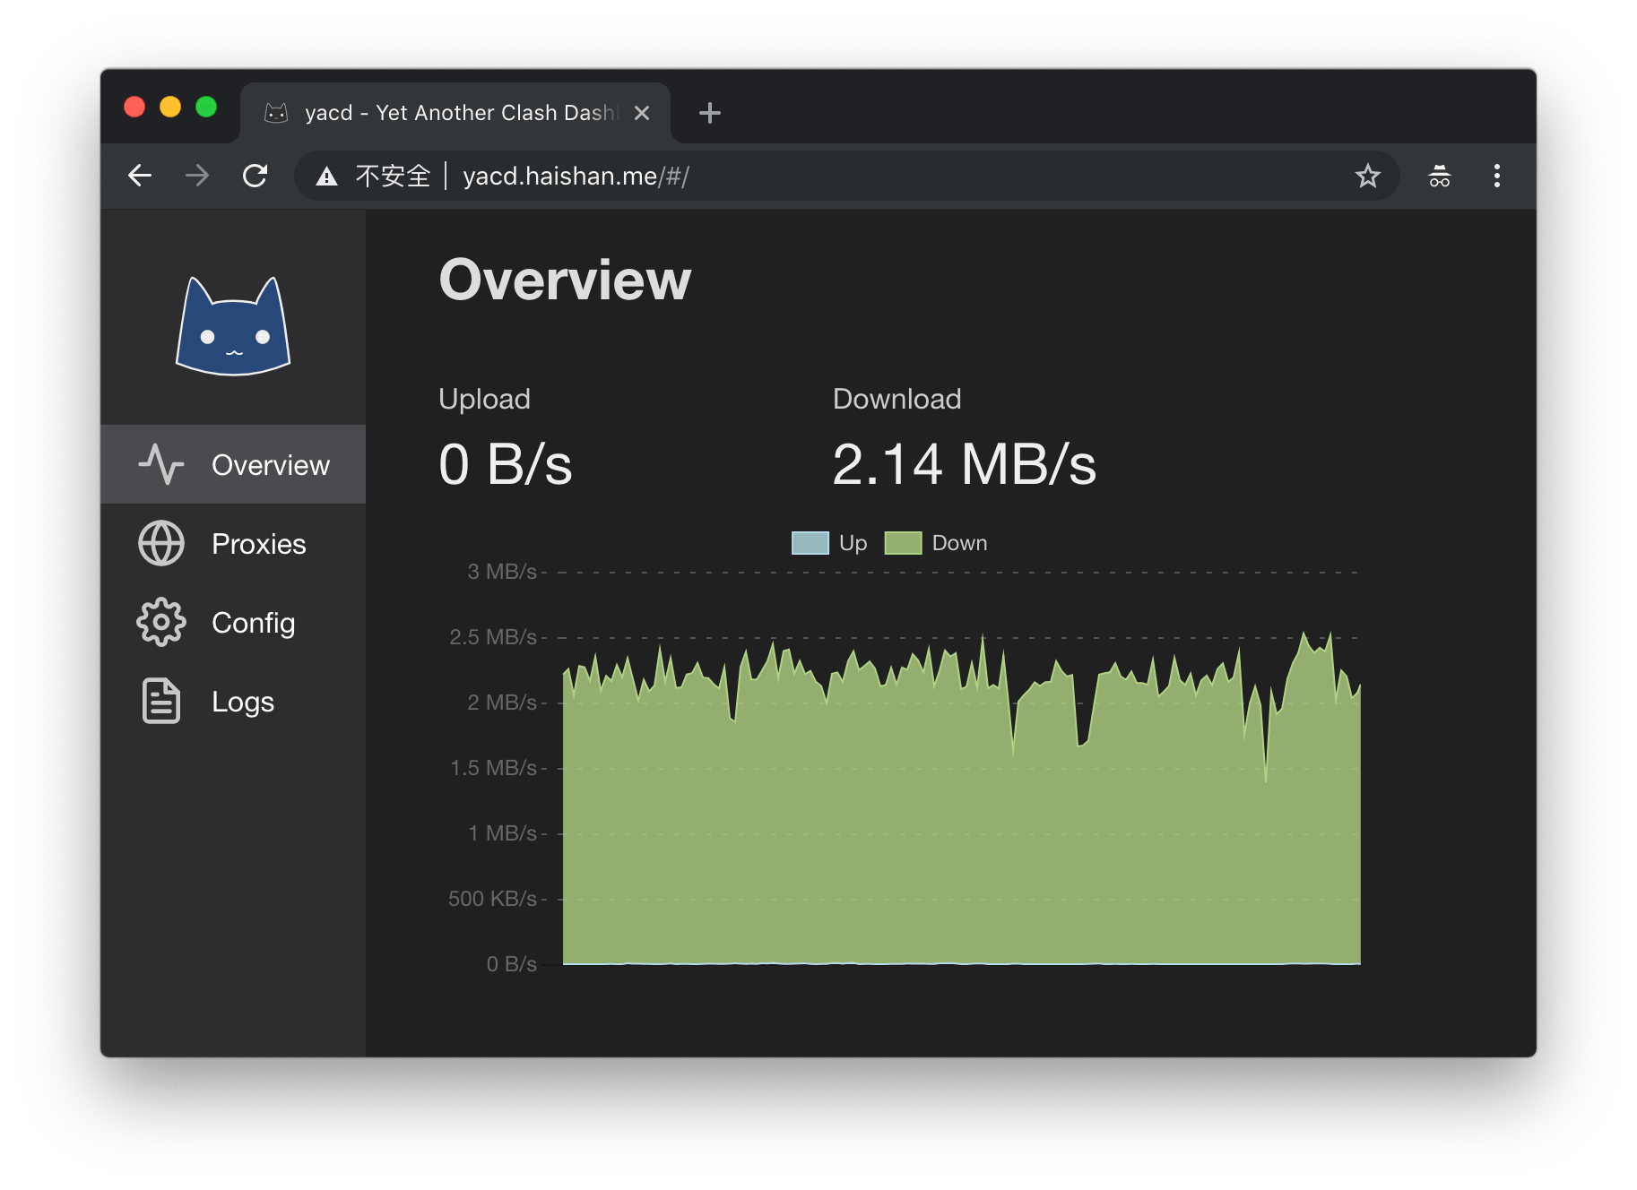Viewport: 1637px width, 1190px height.
Task: Toggle the Up dataset legend swatch
Action: tap(810, 543)
